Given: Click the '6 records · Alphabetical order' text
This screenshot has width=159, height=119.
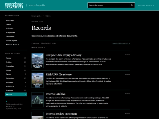Looking at the screenshot, I should click(44, 43).
